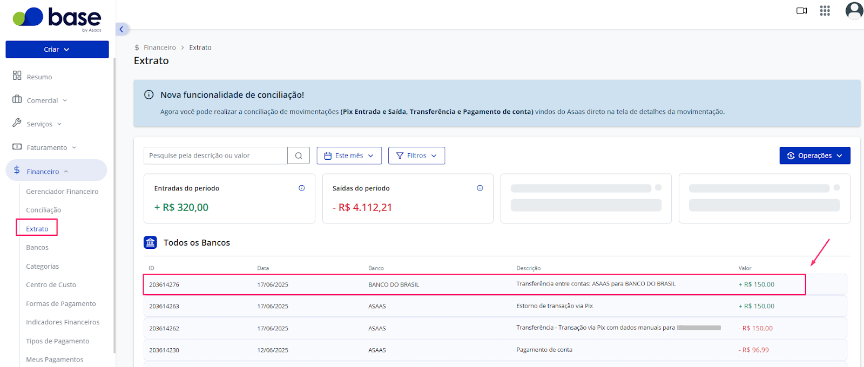Collapse the sidebar with arrow icon
Image resolution: width=864 pixels, height=367 pixels.
(x=122, y=29)
